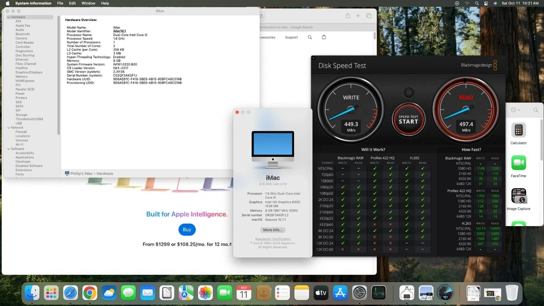The width and height of the screenshot is (544, 306).
Task: Select Storage in hardware list
Action: coord(21,115)
